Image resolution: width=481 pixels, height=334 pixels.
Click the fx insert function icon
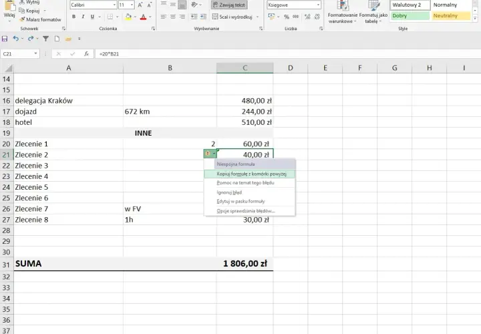86,53
